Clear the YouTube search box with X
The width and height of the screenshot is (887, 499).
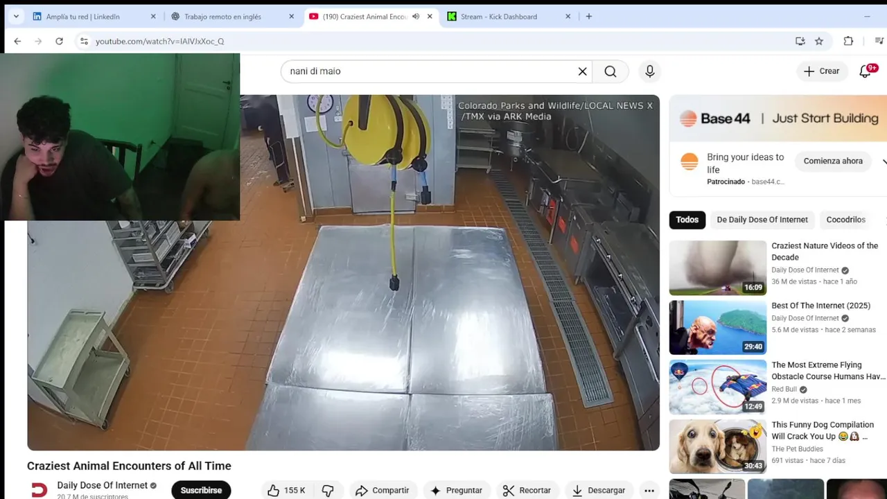coord(583,71)
